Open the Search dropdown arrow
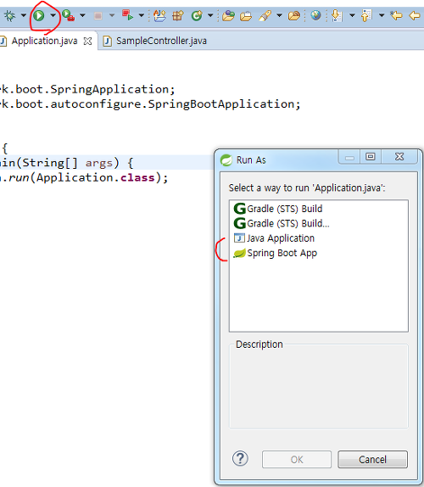This screenshot has width=424, height=487. point(279,15)
